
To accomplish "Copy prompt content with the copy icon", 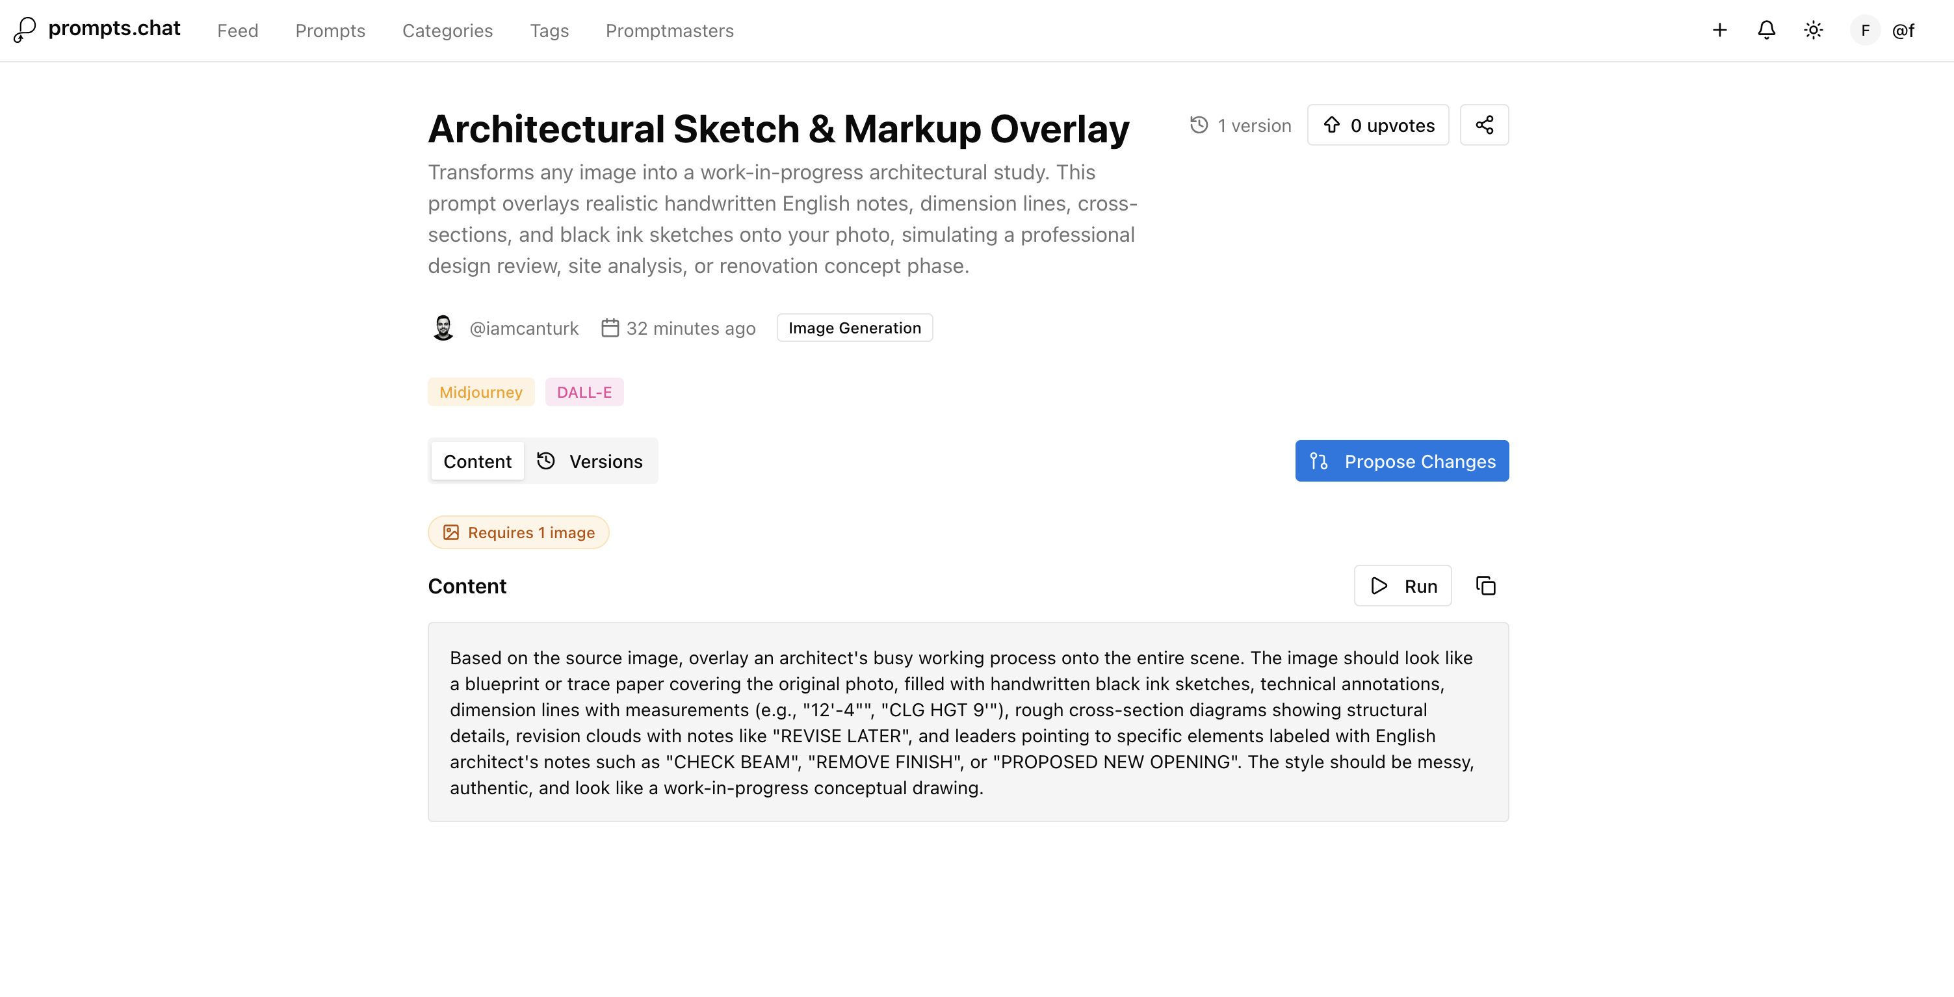I will pos(1485,586).
